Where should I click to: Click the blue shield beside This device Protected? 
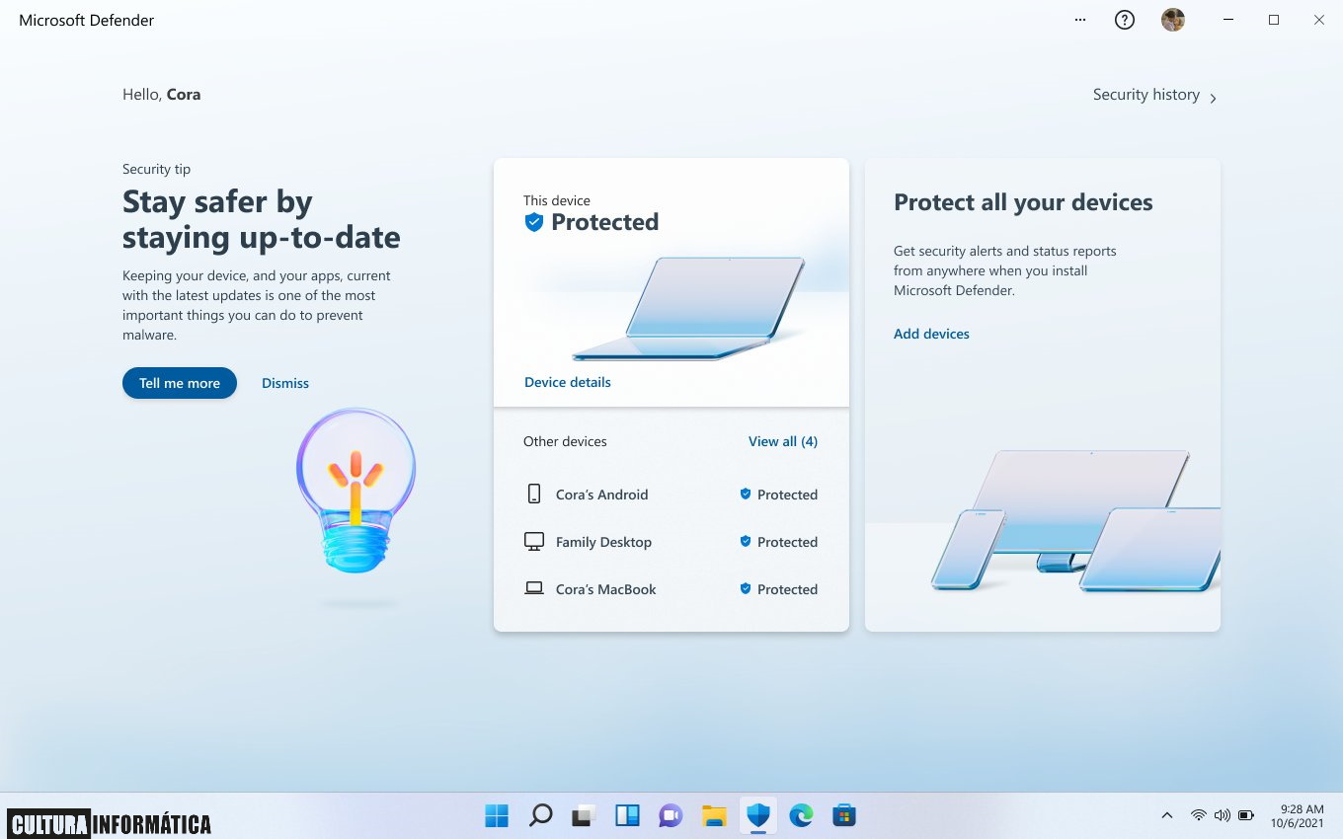(x=534, y=222)
